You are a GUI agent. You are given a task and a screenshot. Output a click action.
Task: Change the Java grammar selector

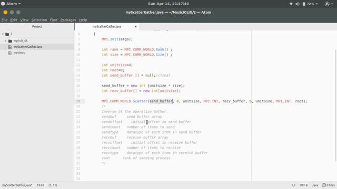click(315, 185)
